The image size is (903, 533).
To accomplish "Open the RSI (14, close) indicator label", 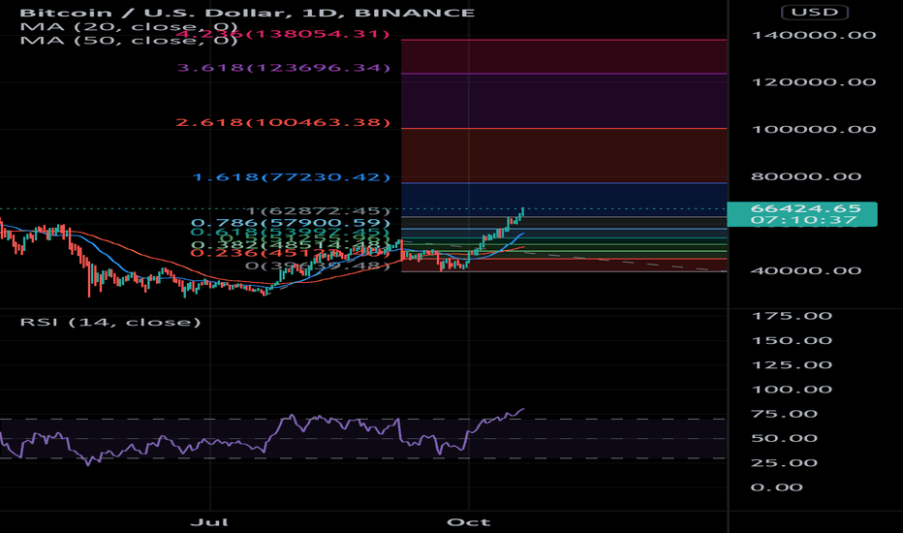I will pos(110,322).
